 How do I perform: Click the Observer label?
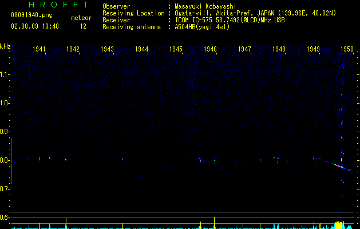coord(116,6)
